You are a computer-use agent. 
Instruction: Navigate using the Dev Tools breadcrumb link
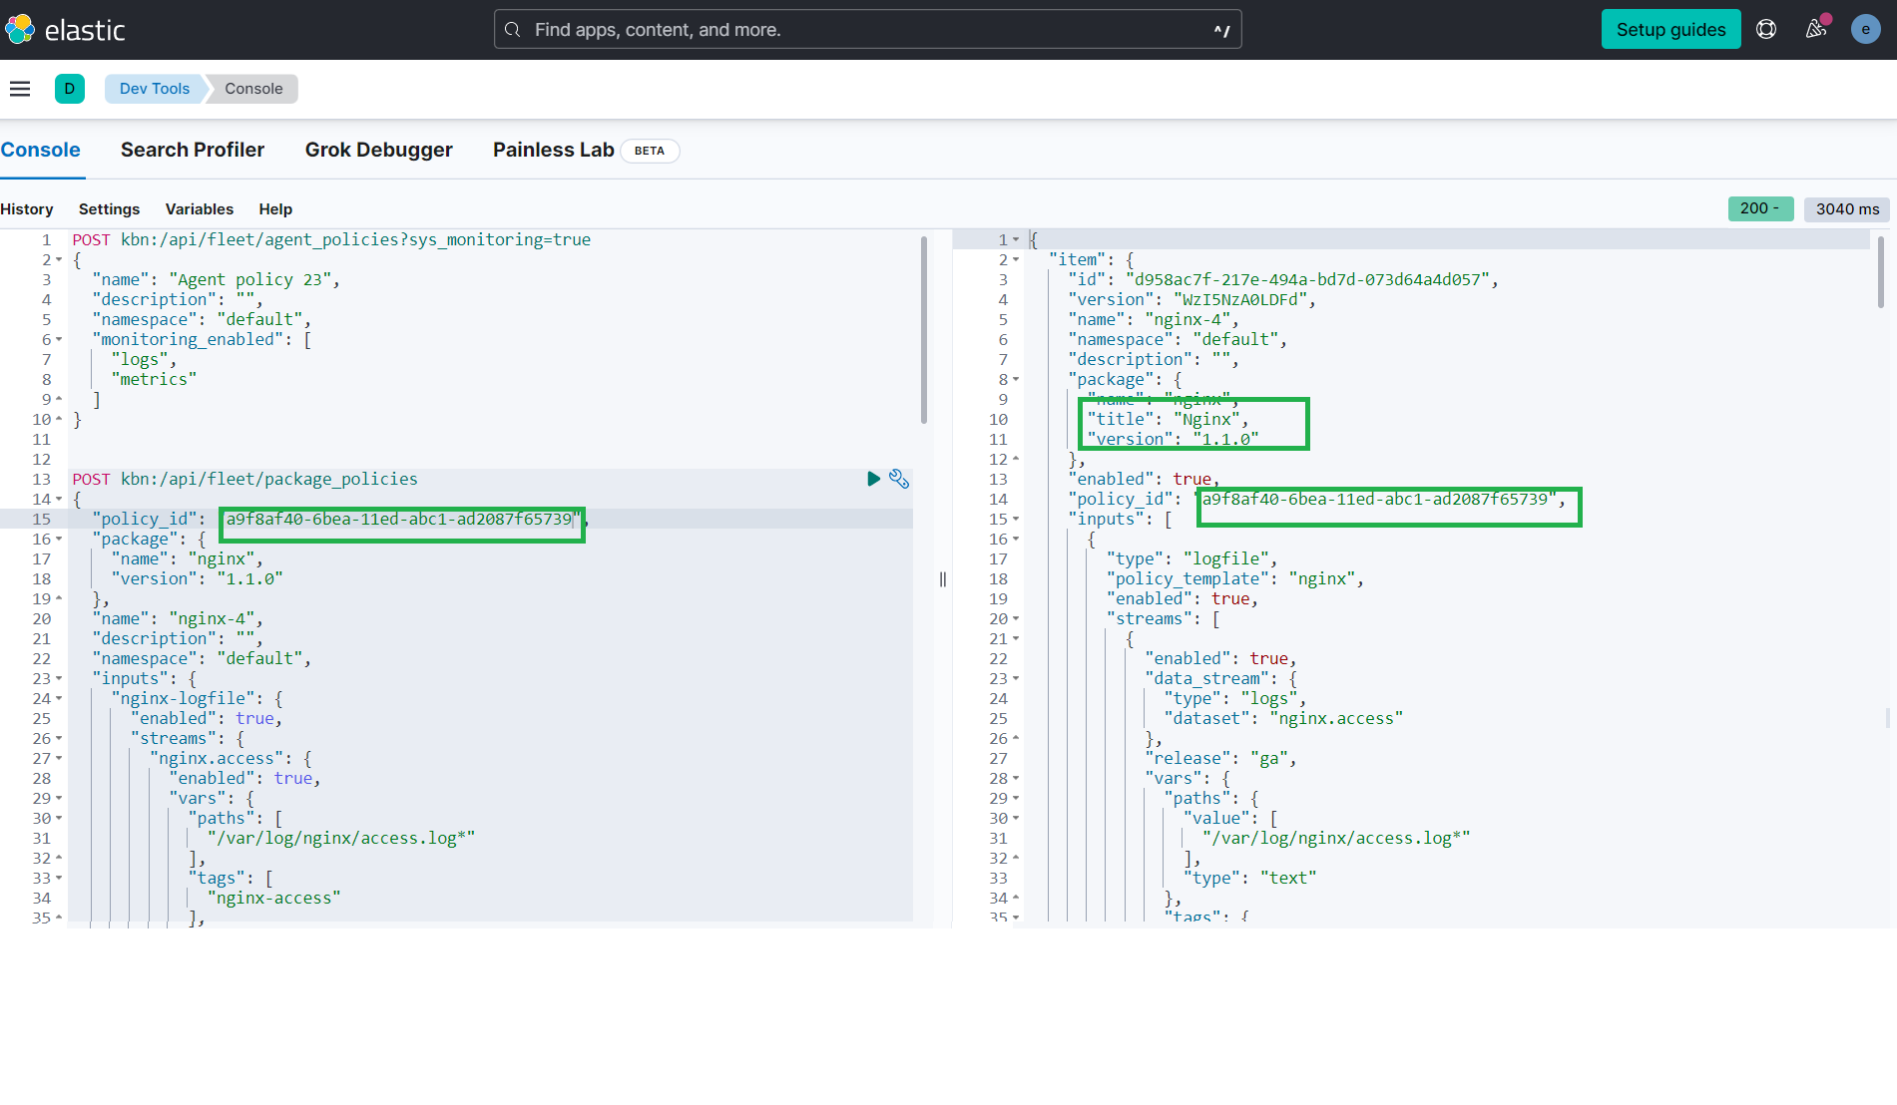154,88
